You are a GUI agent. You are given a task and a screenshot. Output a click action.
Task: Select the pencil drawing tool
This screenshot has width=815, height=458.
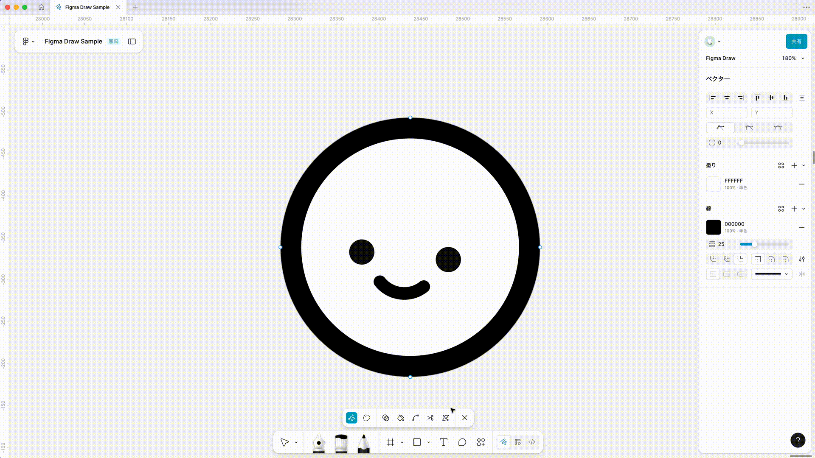tap(363, 443)
